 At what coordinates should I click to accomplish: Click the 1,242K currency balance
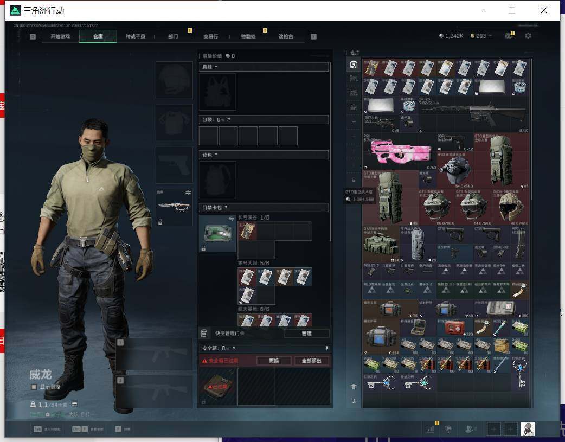pos(451,36)
